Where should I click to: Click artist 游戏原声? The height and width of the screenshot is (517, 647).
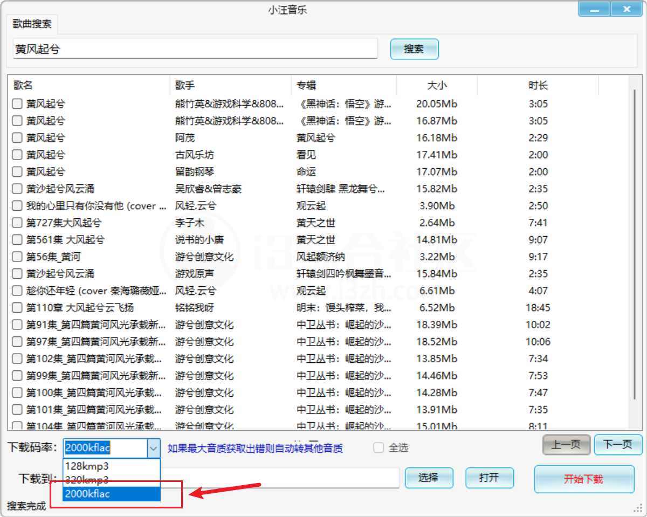[195, 274]
